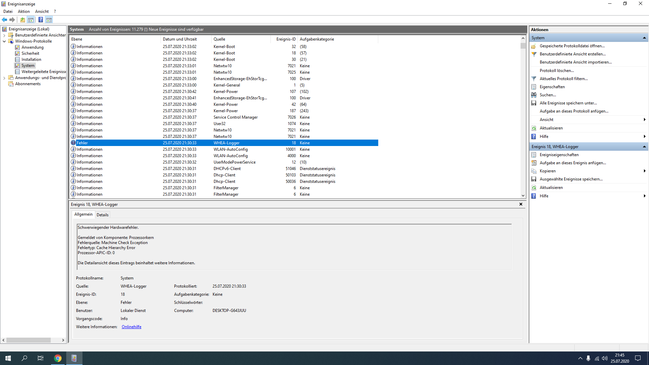Screen dimensions: 649x365
Task: Collapse the System actions section
Action: coord(644,38)
